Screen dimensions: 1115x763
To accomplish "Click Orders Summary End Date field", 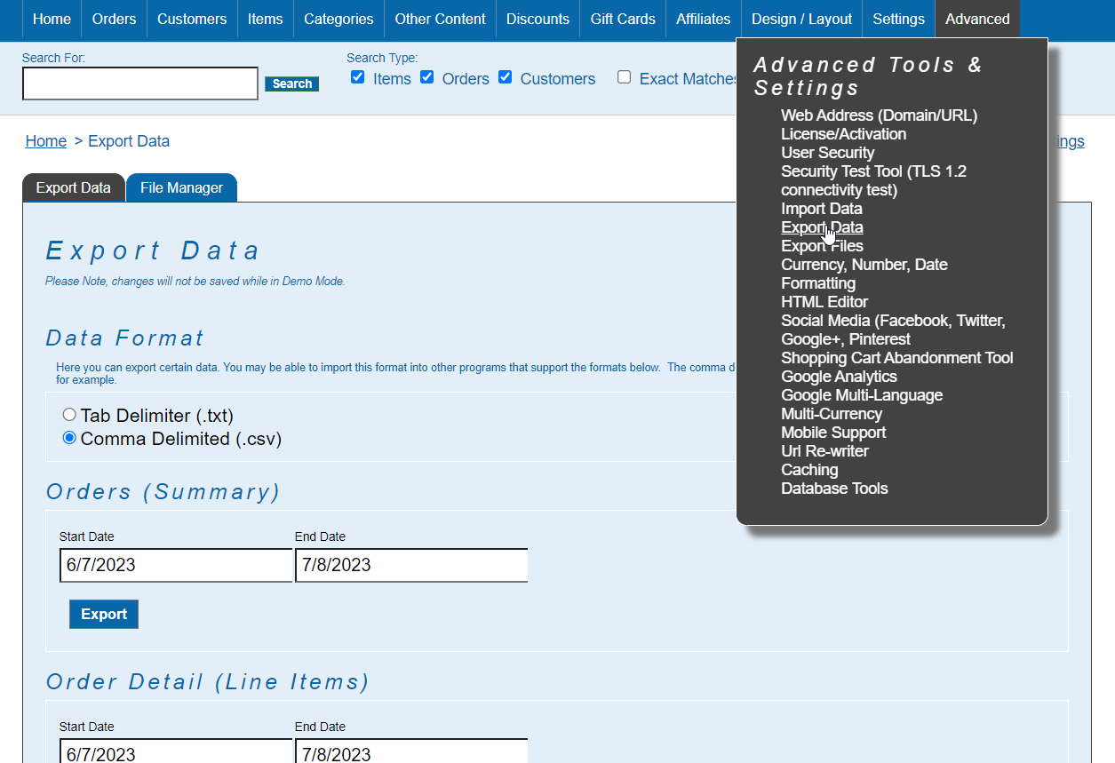I will pyautogui.click(x=410, y=565).
